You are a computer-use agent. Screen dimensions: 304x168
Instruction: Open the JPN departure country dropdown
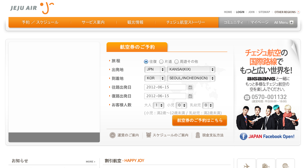[155, 69]
